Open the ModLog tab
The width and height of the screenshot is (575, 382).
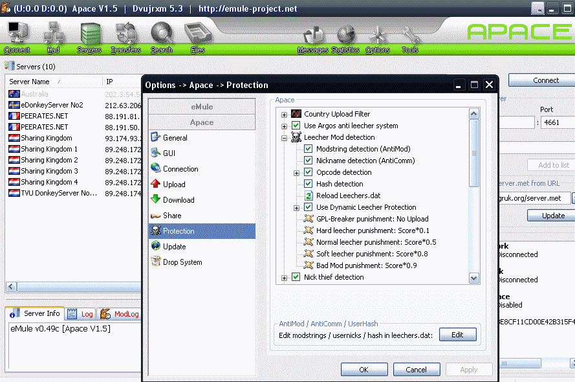pyautogui.click(x=120, y=314)
